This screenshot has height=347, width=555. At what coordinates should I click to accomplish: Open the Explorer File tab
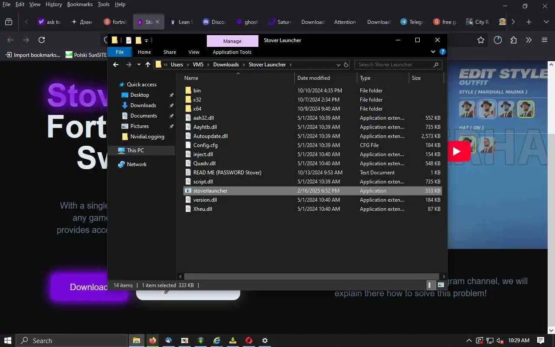(120, 52)
